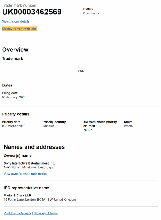Click the 15 Fetter Lane address
The width and height of the screenshot is (161, 220).
click(x=40, y=200)
